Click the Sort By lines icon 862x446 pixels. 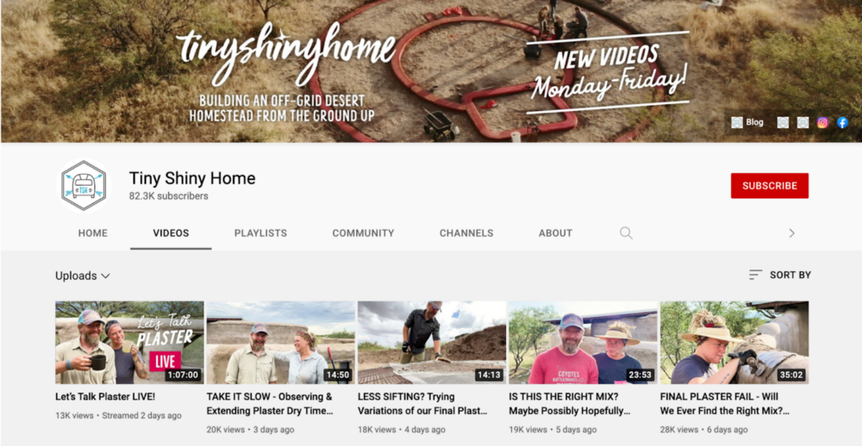[756, 275]
